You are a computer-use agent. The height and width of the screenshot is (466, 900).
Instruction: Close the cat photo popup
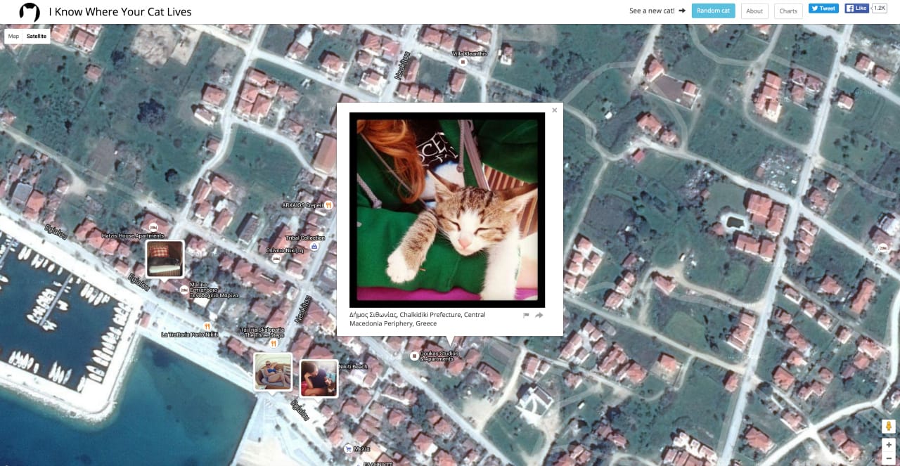[554, 110]
